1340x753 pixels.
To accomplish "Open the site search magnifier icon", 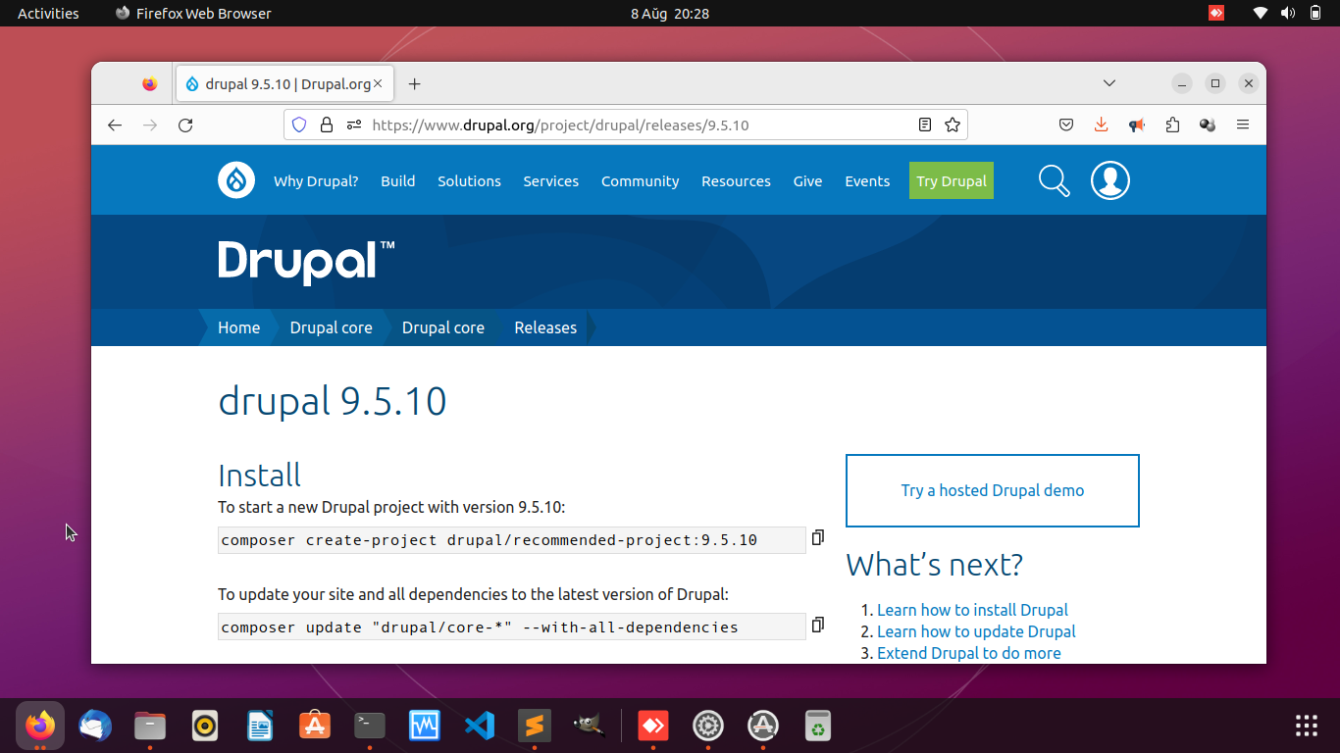I will (1054, 180).
